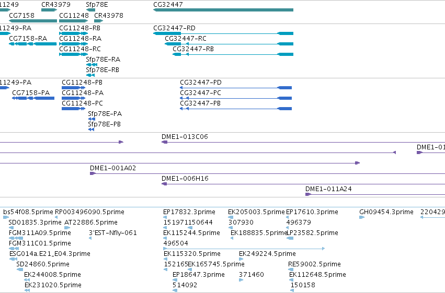Select transcript CG7158-RA glyph
The image size is (445, 293).
[33, 44]
